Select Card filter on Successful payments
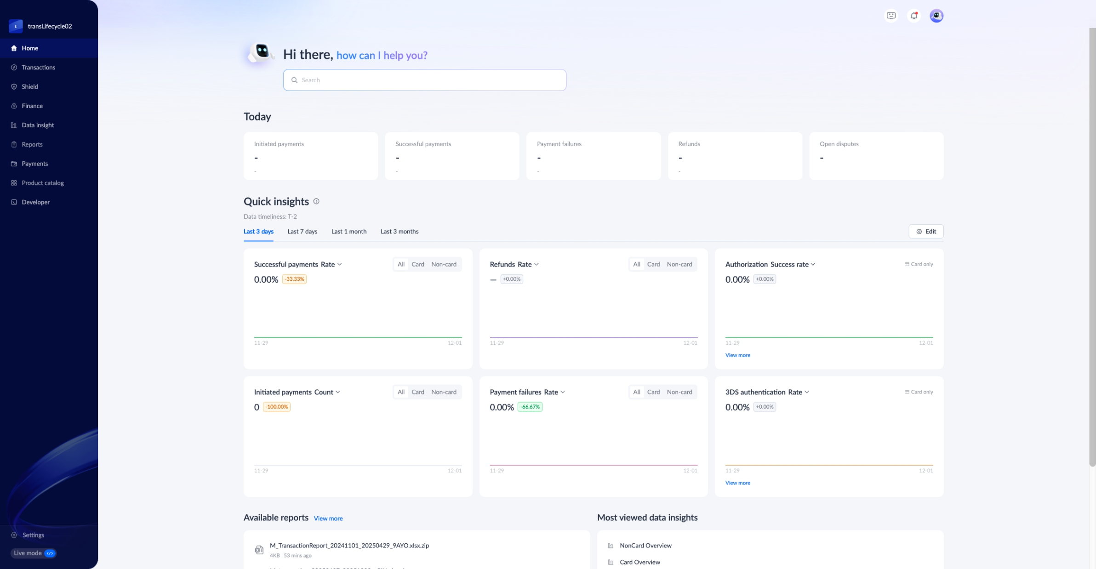Image resolution: width=1096 pixels, height=569 pixels. coord(417,264)
